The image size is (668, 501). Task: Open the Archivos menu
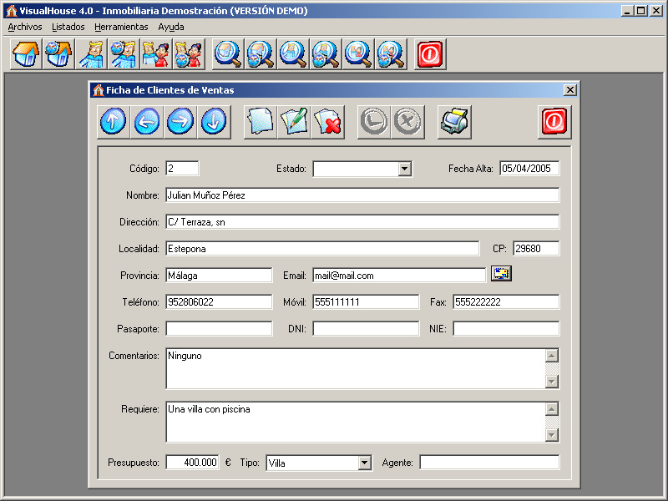25,27
